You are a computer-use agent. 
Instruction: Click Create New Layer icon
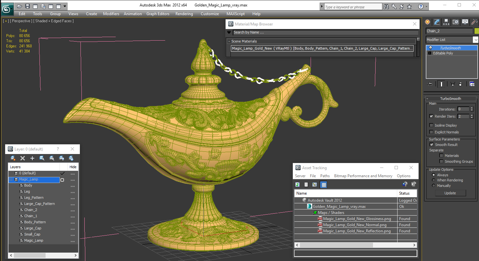[x=13, y=158]
